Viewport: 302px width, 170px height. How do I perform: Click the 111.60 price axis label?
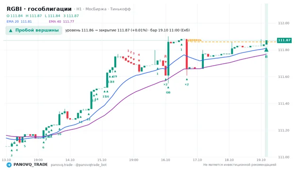pyautogui.click(x=284, y=76)
